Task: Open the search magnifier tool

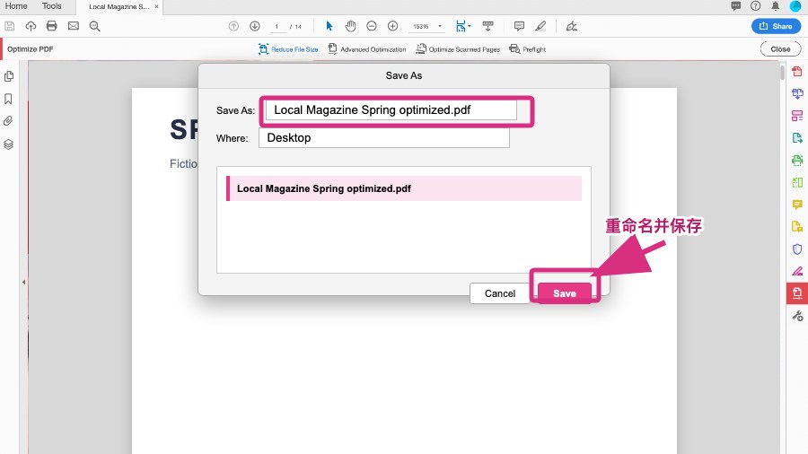Action: 95,26
